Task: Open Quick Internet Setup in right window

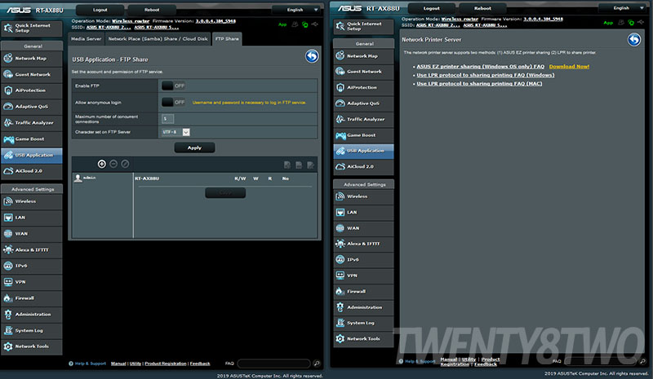Action: click(363, 26)
